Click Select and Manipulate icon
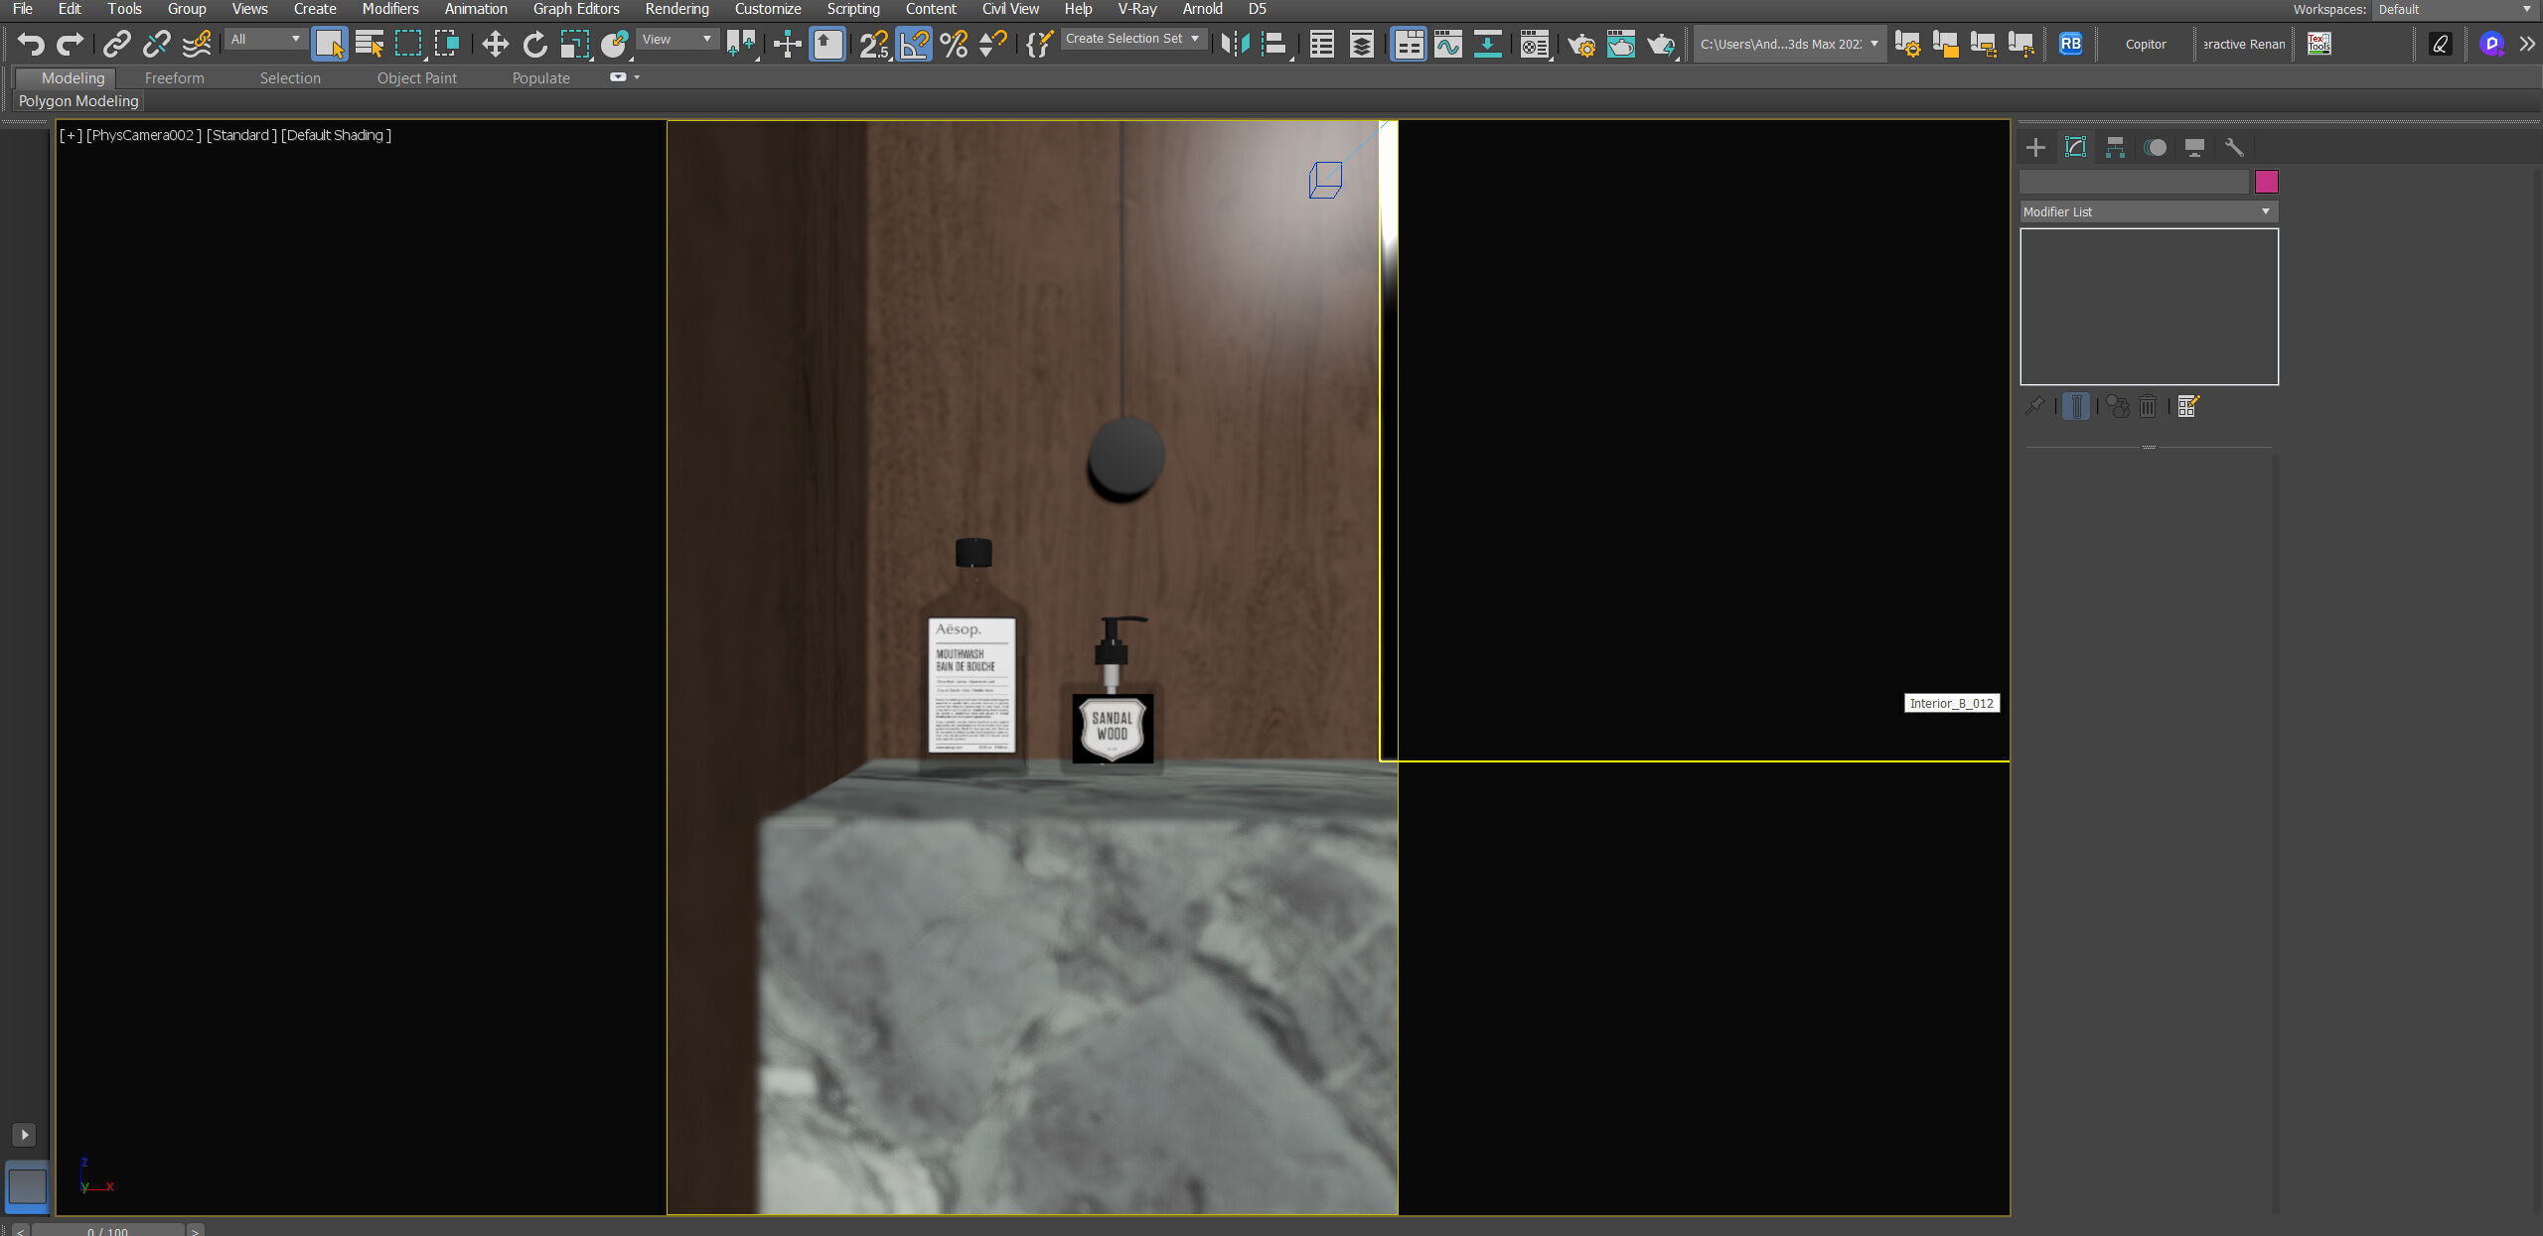This screenshot has width=2543, height=1236. pyautogui.click(x=787, y=44)
